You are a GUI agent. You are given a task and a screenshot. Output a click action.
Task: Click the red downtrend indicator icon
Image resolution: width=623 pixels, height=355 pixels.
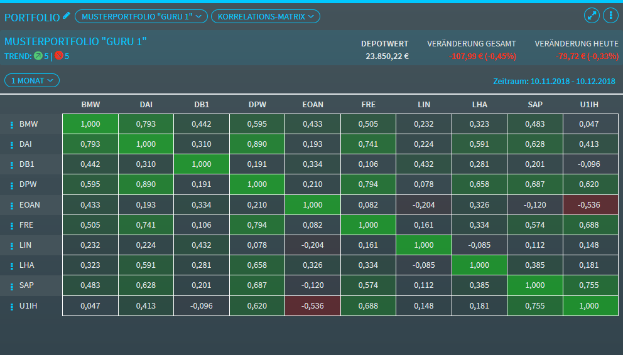[59, 56]
